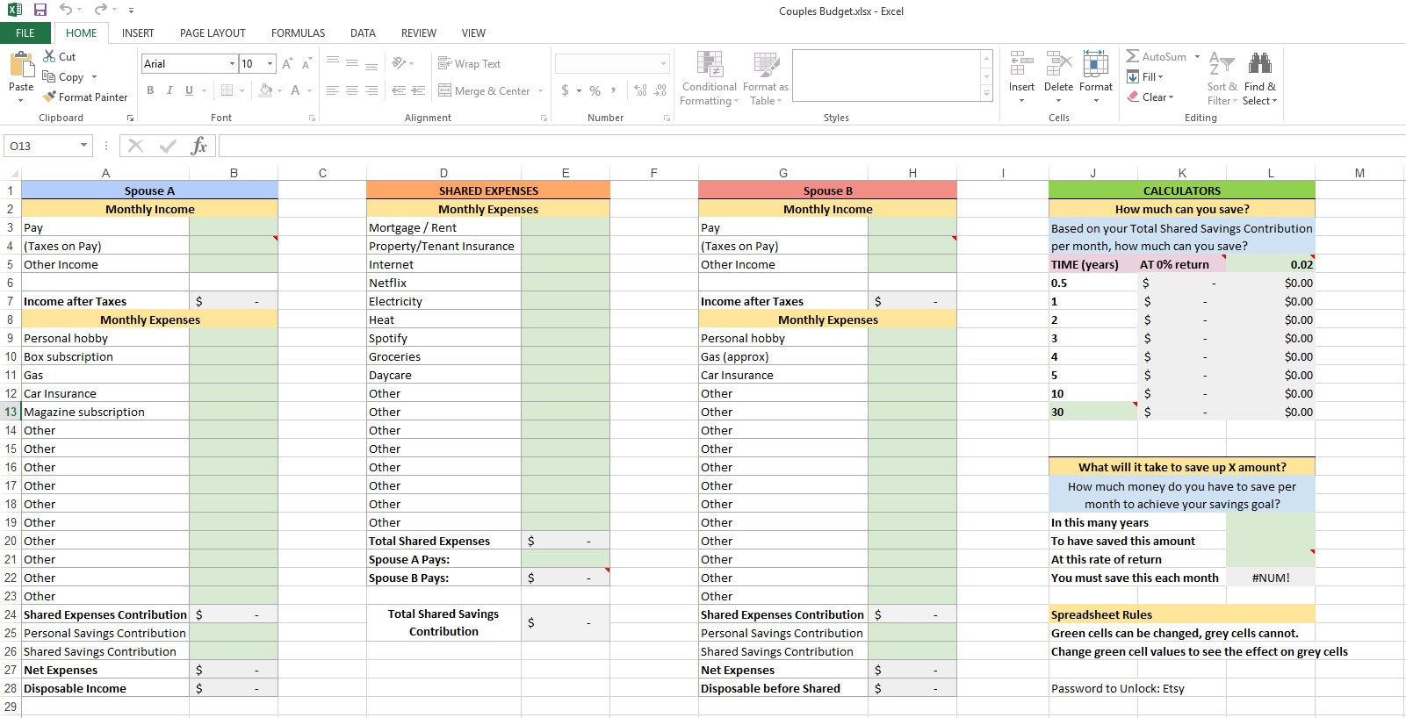The height and width of the screenshot is (718, 1406).
Task: Activate the Format Painter brush
Action: click(x=51, y=97)
